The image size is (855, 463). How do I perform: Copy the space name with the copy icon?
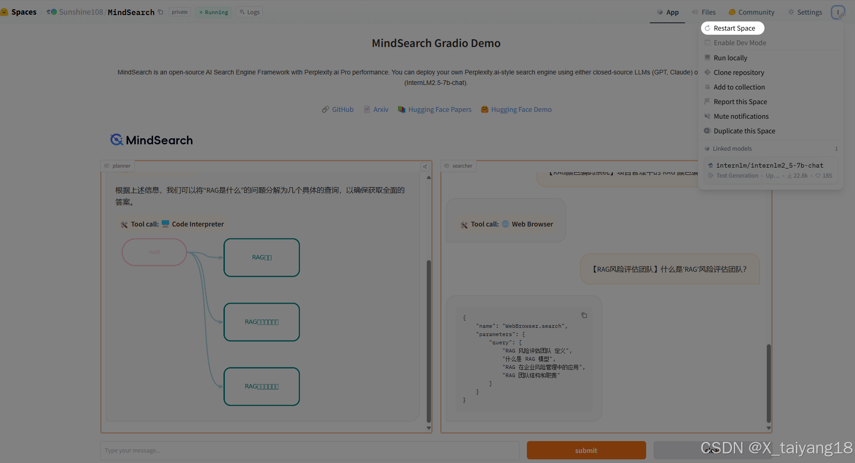[160, 12]
